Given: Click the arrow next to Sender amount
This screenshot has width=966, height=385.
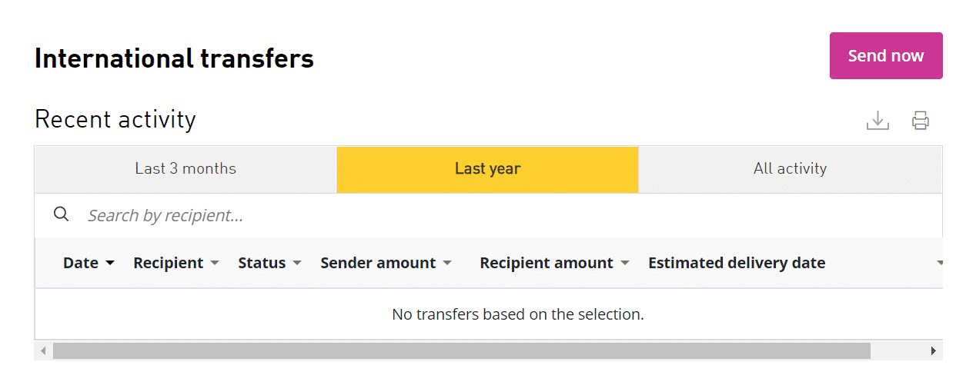Looking at the screenshot, I should pos(447,264).
